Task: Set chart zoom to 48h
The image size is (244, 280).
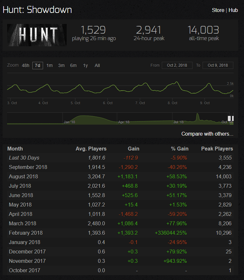Action: tap(26, 65)
